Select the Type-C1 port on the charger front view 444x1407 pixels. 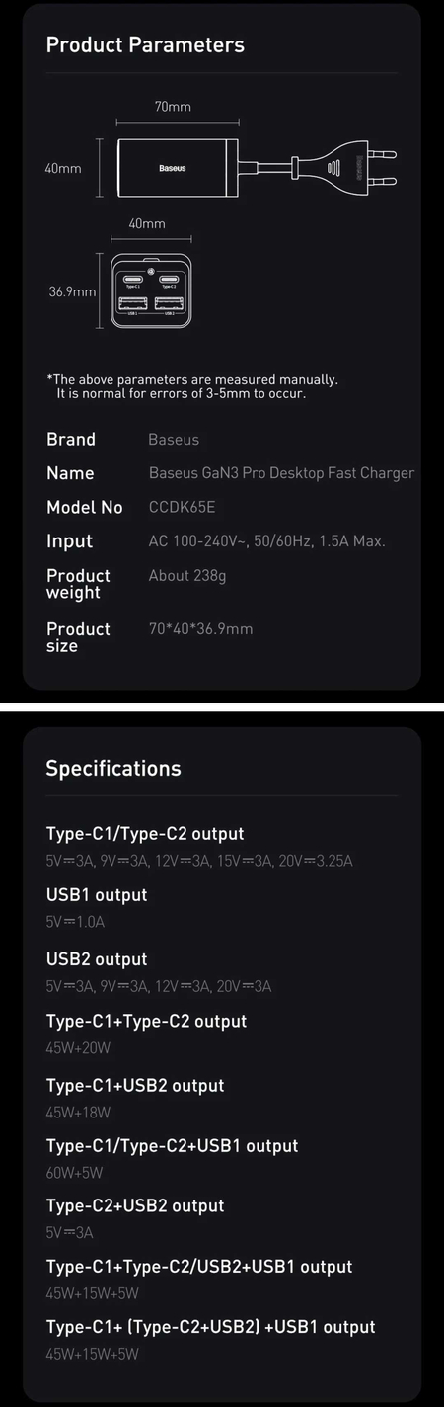click(133, 279)
